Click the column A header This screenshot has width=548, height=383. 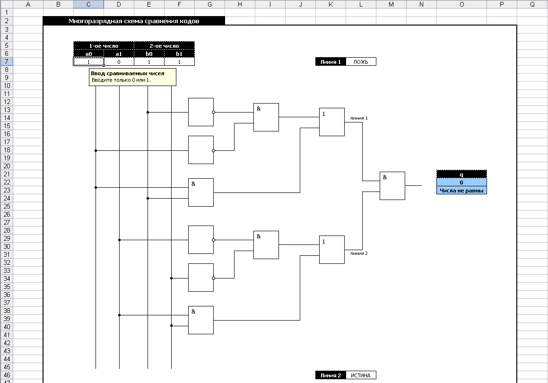tap(28, 4)
